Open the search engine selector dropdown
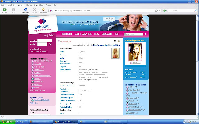The image size is (199, 124). click(167, 11)
